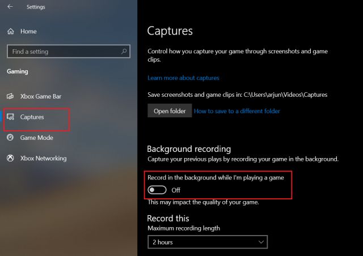Click the Open folder button
The width and height of the screenshot is (363, 256).
(170, 111)
